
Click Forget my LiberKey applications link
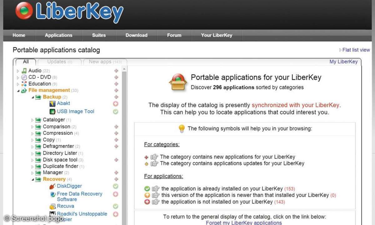pos(244,222)
